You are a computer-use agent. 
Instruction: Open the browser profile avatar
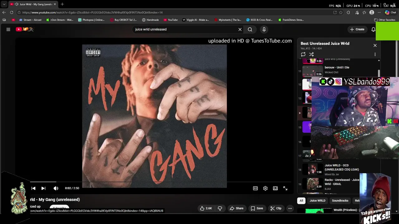coord(372,12)
